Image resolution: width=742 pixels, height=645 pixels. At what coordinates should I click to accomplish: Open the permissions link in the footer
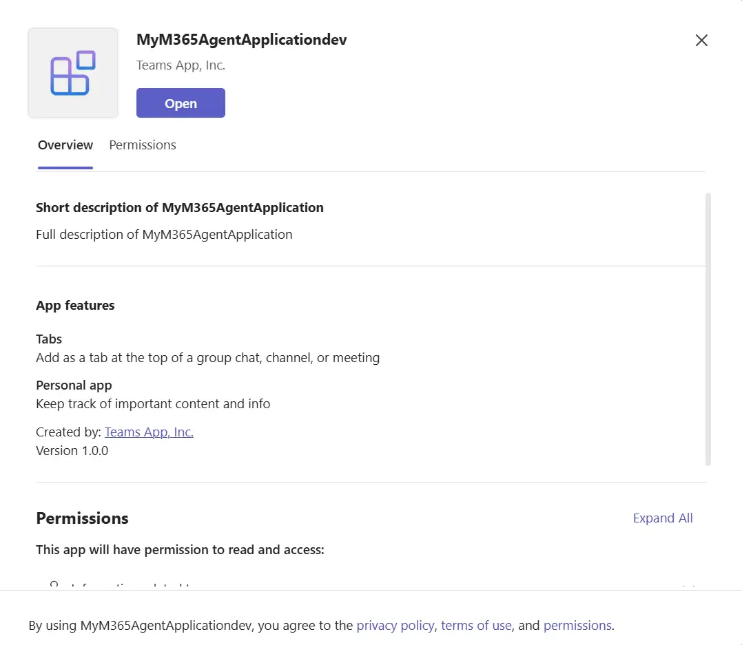(577, 625)
